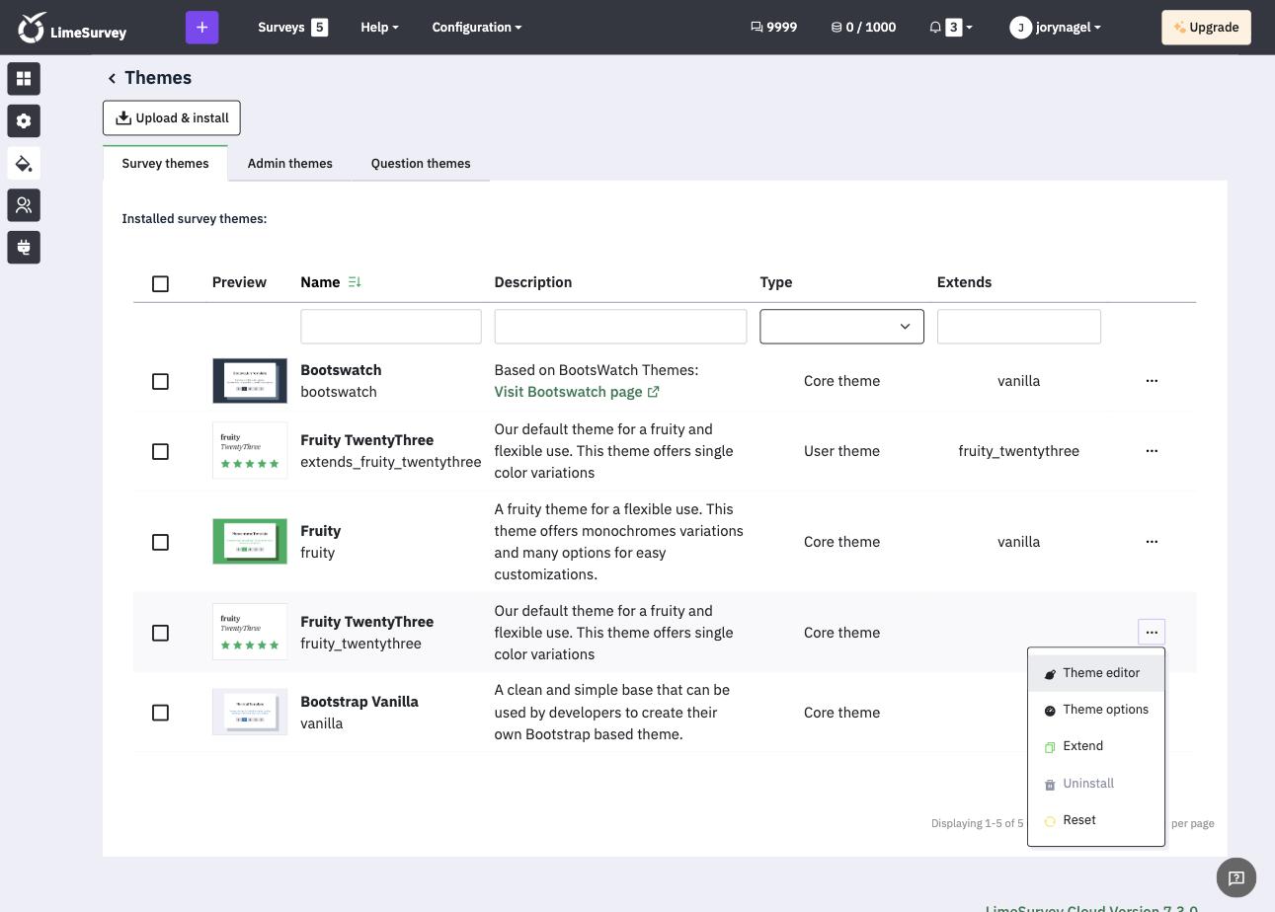Choose Extend in the context menu
Image resolution: width=1275 pixels, height=912 pixels.
tap(1096, 746)
